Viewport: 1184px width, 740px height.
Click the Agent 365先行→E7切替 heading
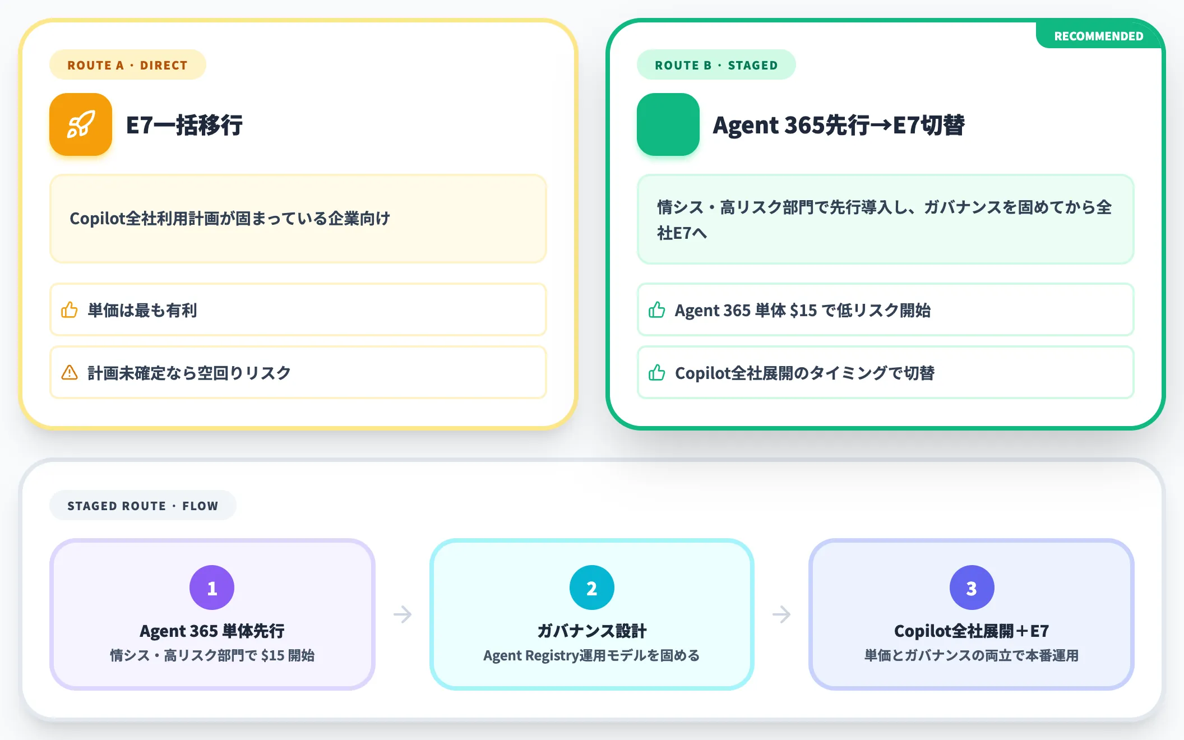pos(839,125)
